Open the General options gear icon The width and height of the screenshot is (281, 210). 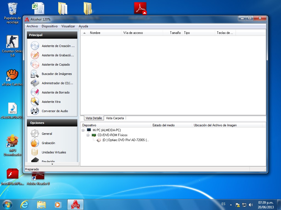click(x=35, y=133)
